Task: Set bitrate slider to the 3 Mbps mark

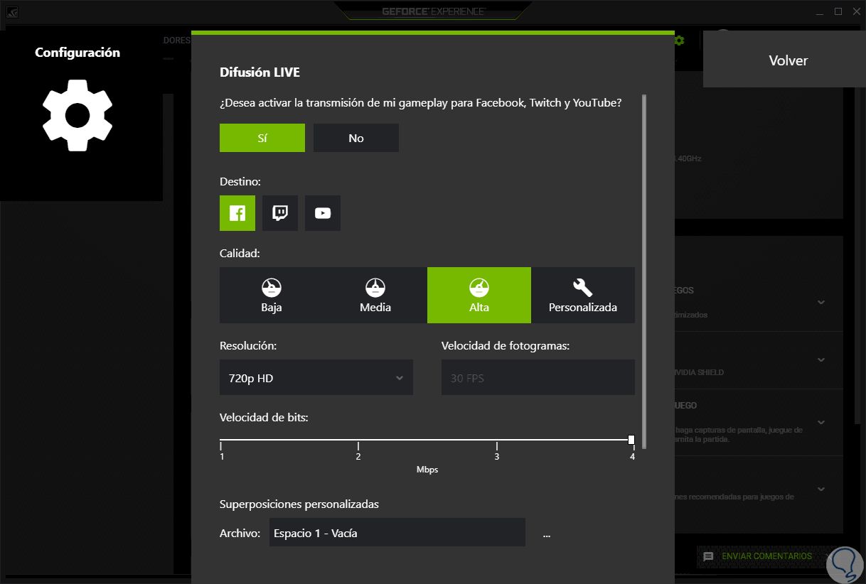Action: click(x=496, y=445)
